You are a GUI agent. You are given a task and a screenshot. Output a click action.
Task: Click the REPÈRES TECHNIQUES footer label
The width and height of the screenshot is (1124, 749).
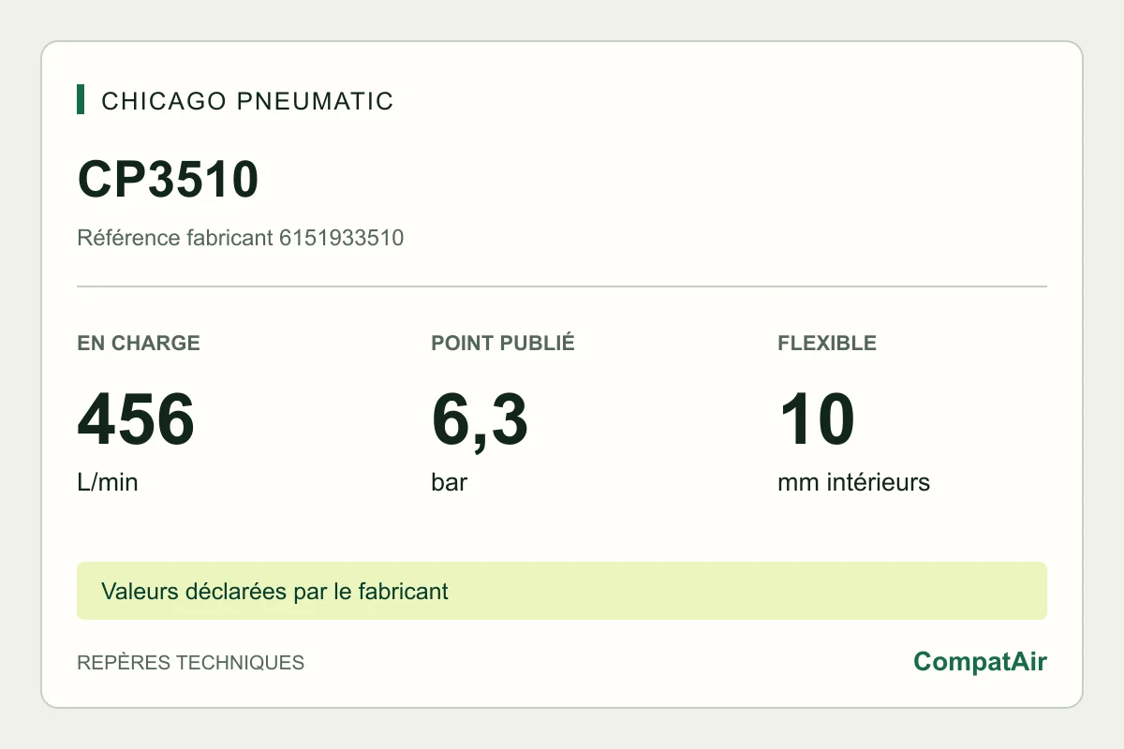191,663
